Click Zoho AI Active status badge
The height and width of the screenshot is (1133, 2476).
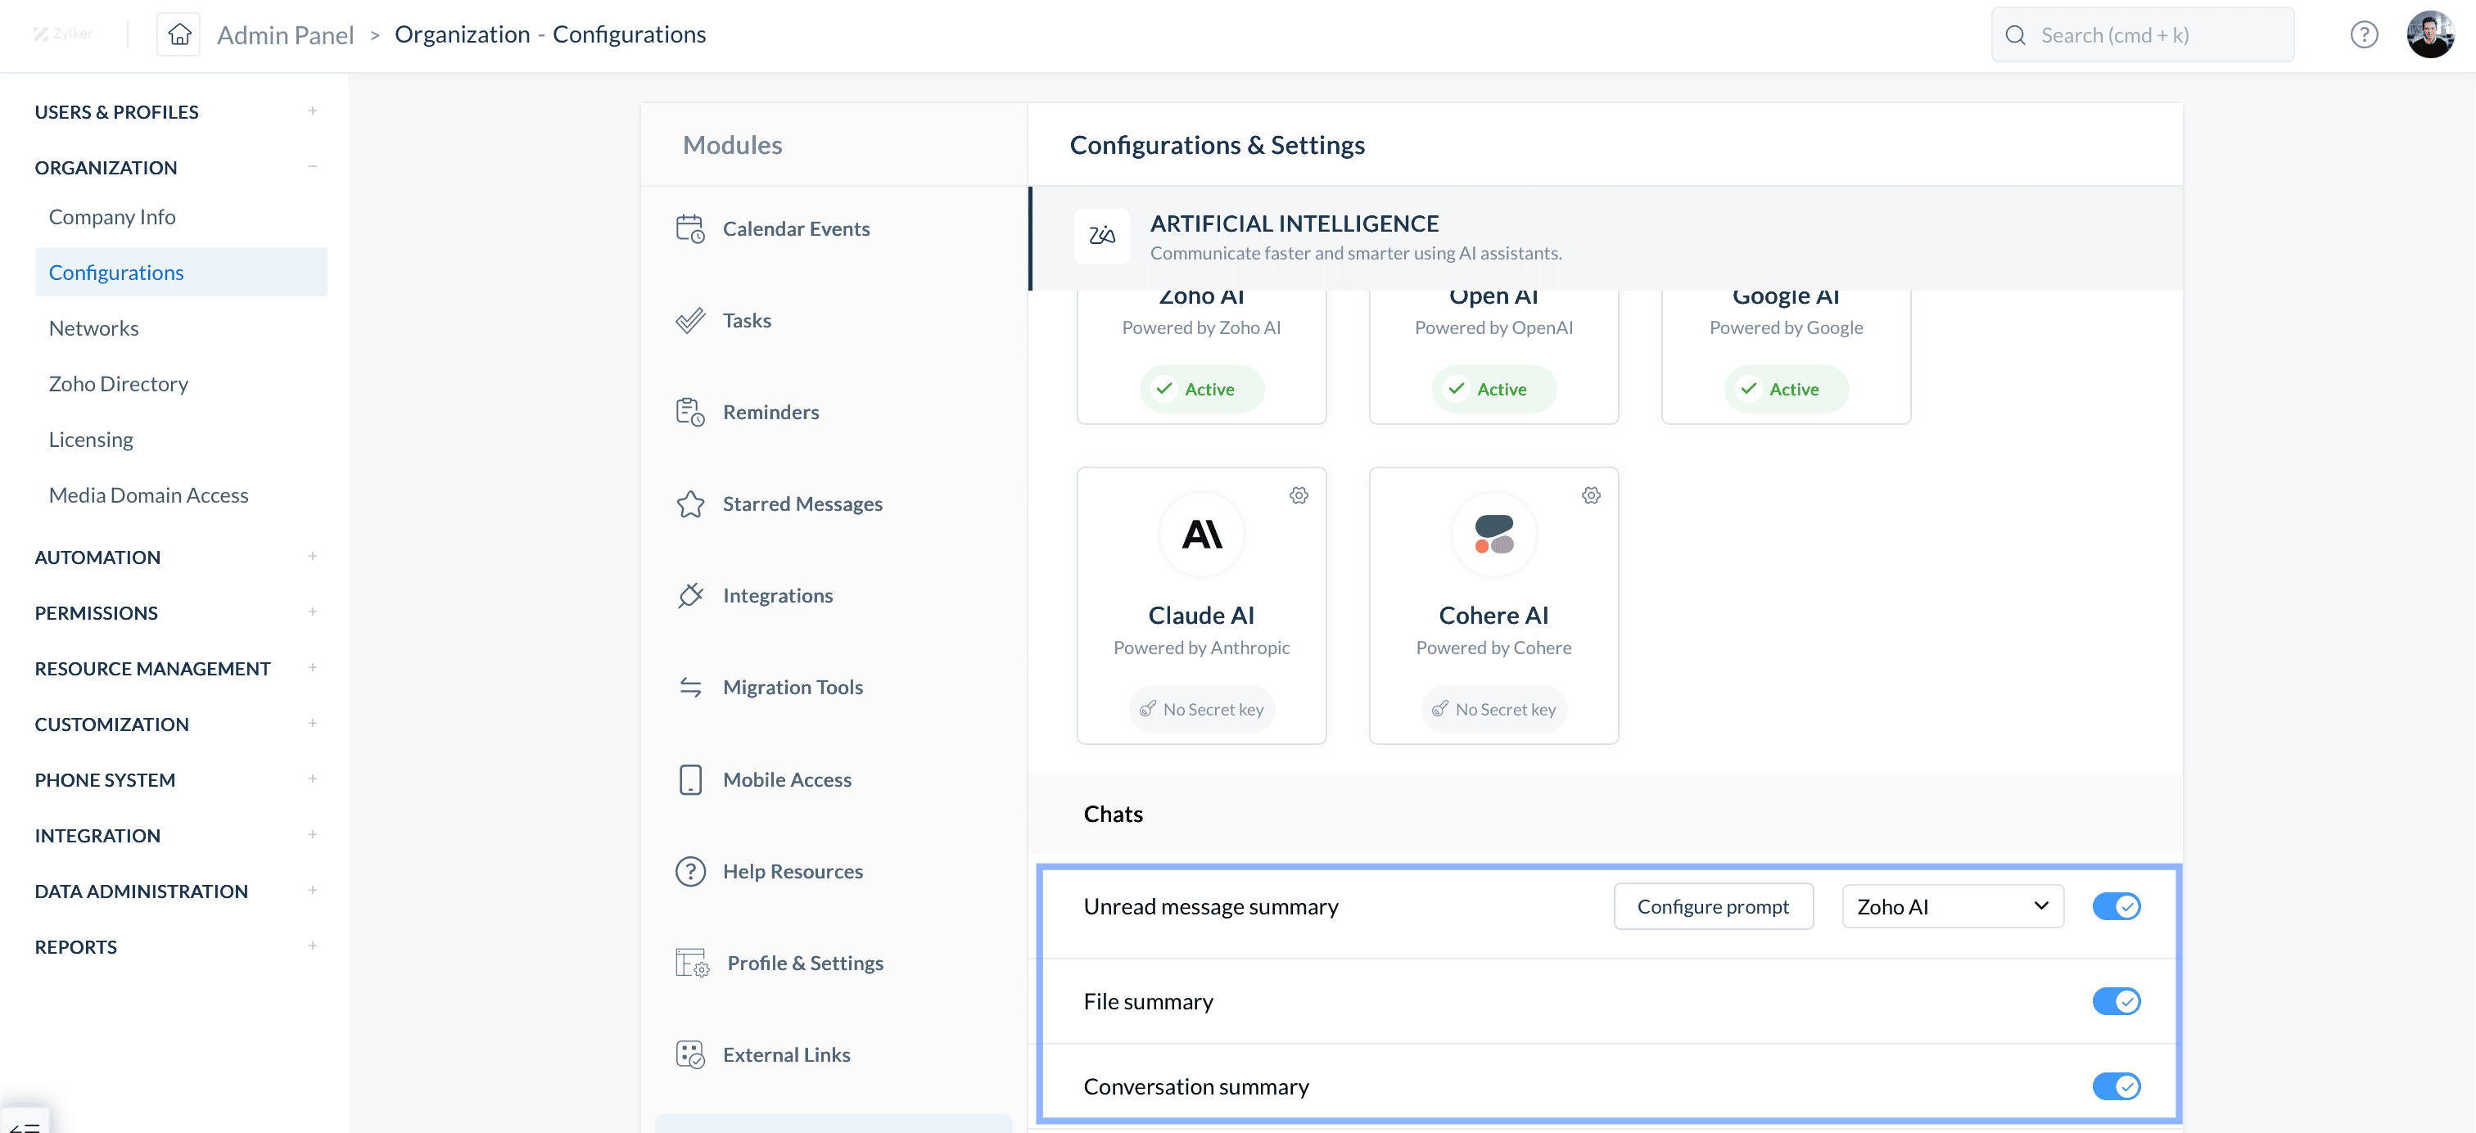coord(1201,389)
